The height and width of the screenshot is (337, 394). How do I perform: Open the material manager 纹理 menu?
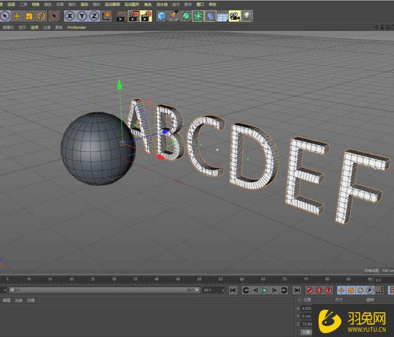pos(31,300)
